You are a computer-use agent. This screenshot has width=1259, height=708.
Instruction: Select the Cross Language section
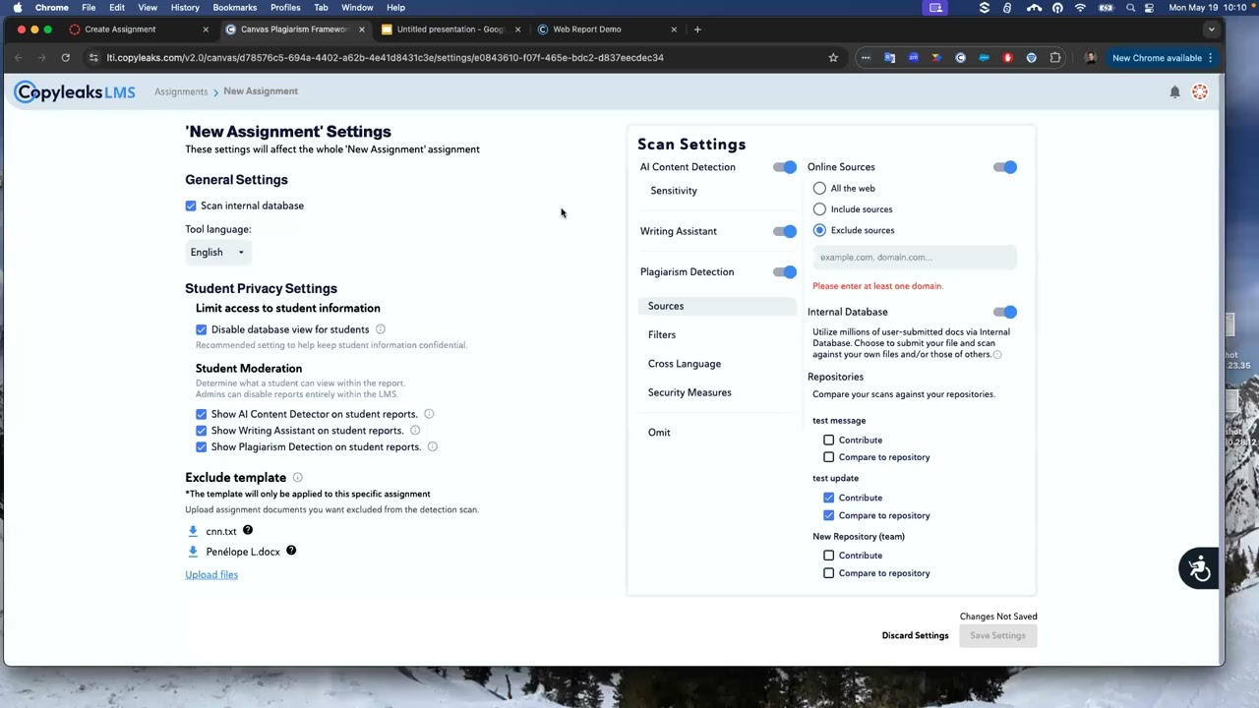(685, 364)
